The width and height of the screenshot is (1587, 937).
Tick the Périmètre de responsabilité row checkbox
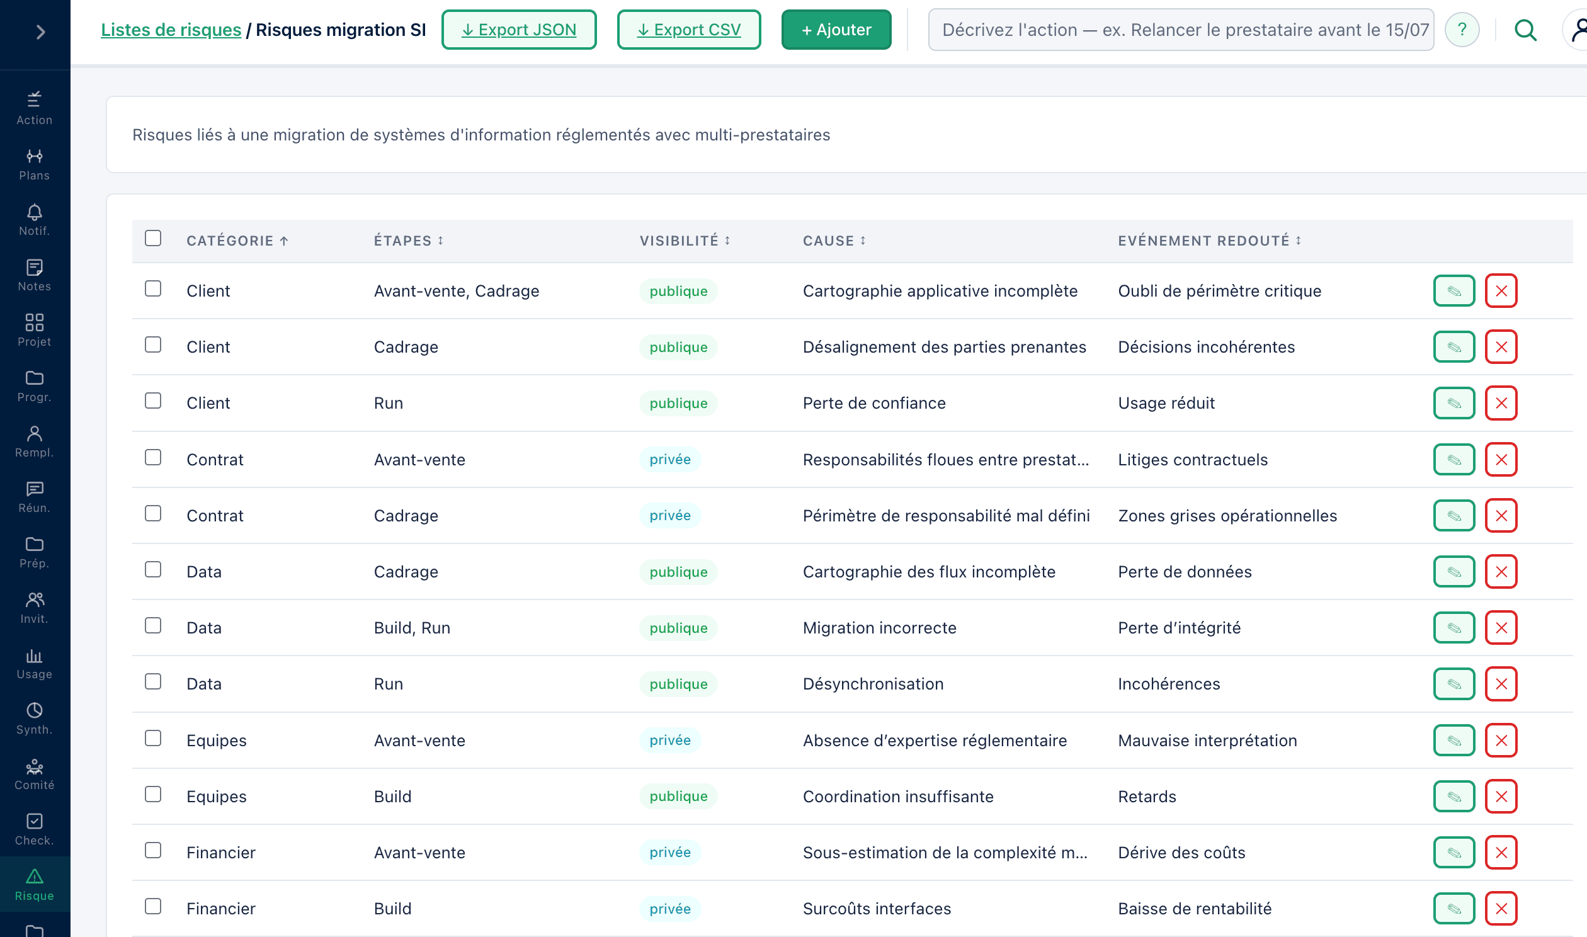coord(153,513)
